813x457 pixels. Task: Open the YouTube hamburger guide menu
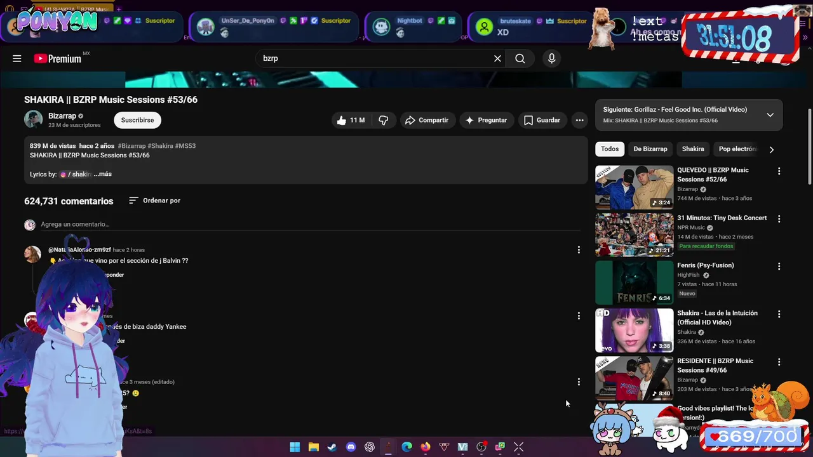[x=17, y=58]
